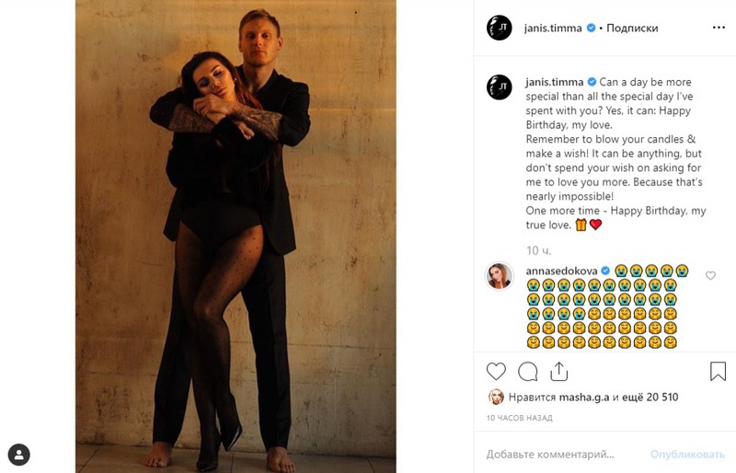Open janis.timma avatar in header
The height and width of the screenshot is (473, 736).
click(x=500, y=28)
